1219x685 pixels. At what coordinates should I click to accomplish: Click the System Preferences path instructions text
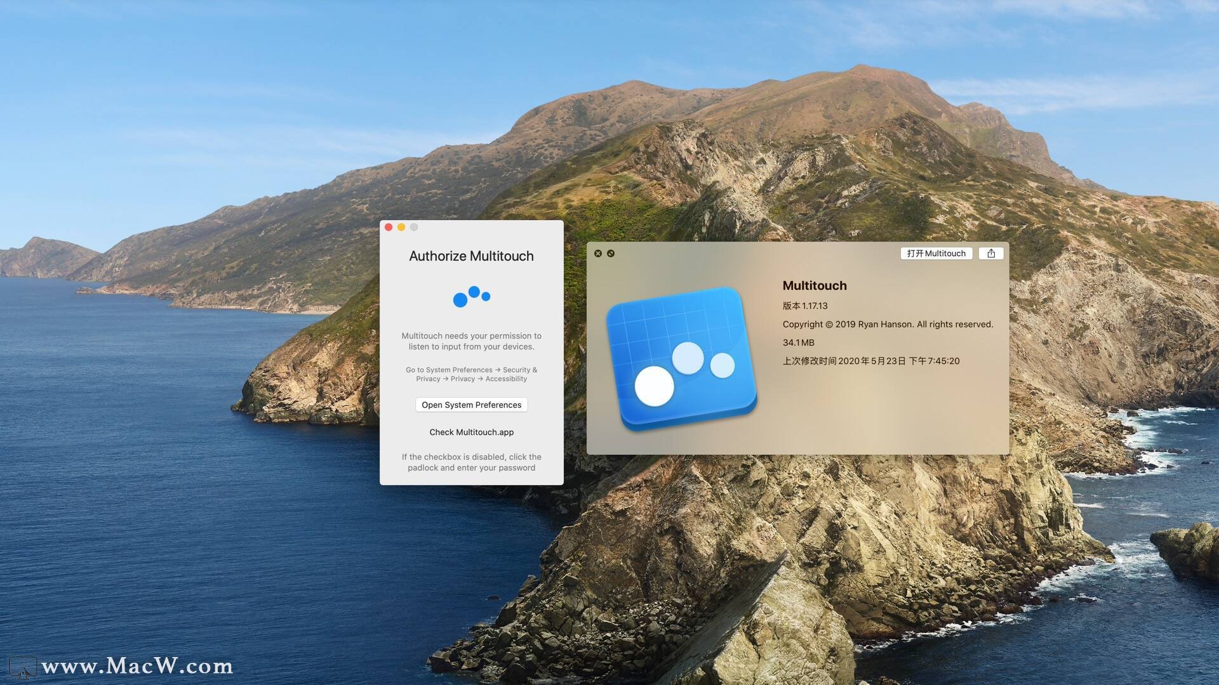[x=472, y=374]
